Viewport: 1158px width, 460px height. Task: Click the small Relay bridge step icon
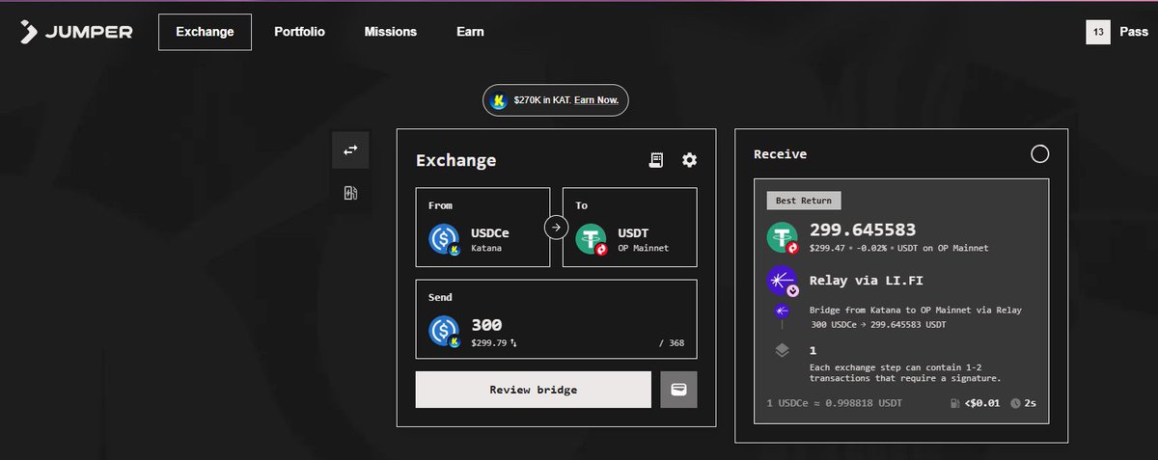point(783,311)
